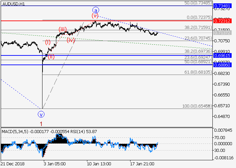Select the red '1' wave label at the bottom

[x=41, y=124]
